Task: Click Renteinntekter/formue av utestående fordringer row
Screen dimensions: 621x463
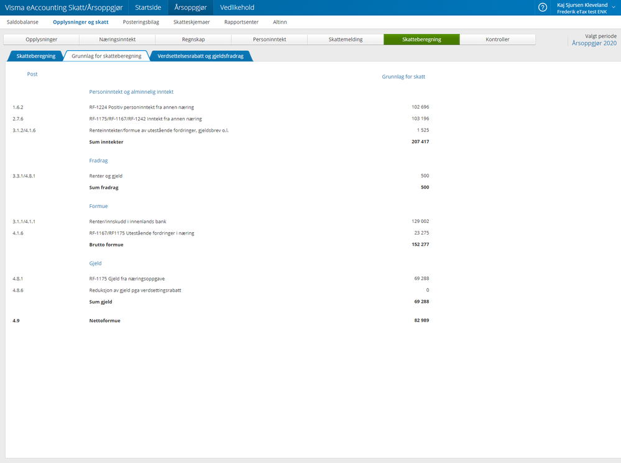Action: click(159, 130)
